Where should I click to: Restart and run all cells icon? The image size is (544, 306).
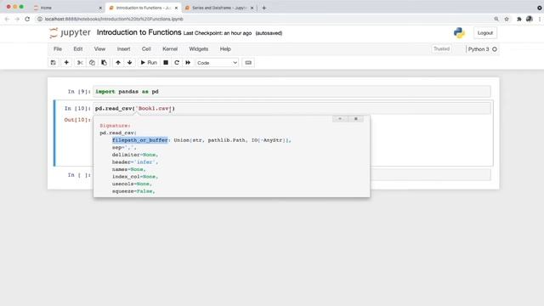(x=188, y=62)
